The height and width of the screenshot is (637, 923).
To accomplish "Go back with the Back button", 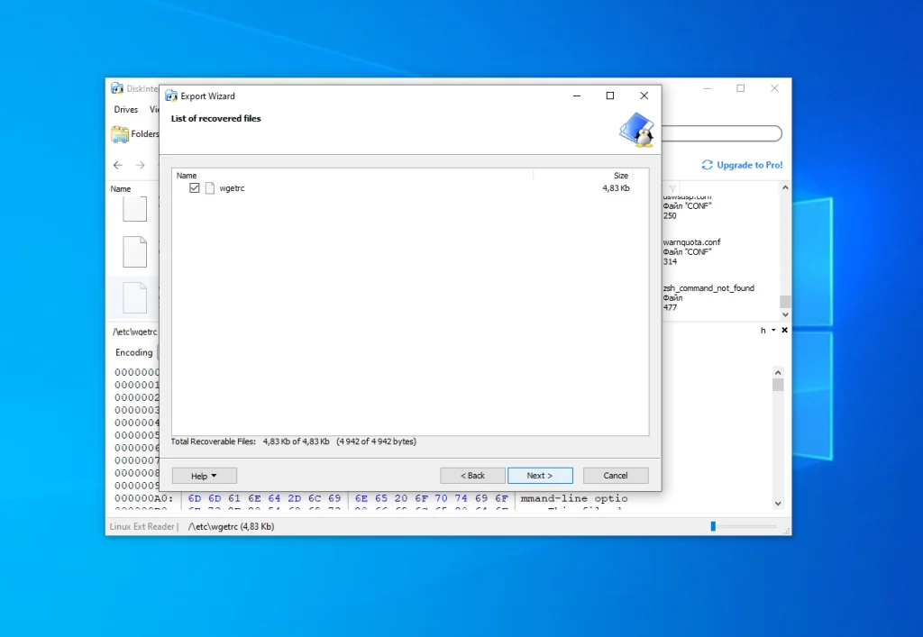I will coord(472,476).
